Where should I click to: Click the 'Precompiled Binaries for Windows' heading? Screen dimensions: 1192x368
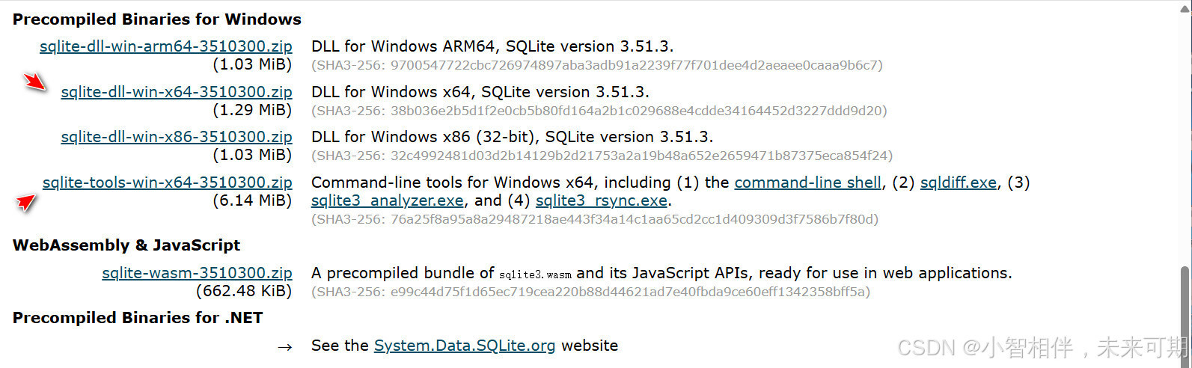click(x=157, y=19)
